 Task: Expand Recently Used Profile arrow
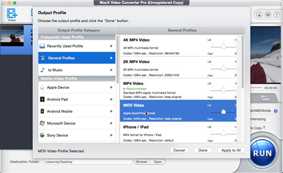(111, 46)
